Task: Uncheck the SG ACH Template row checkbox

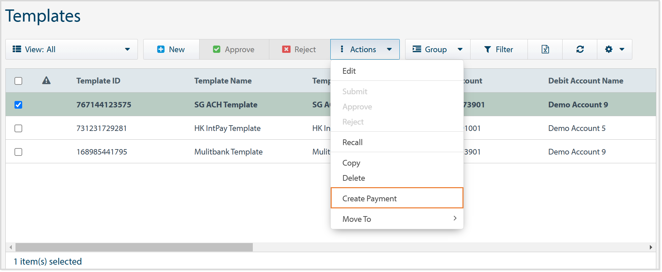Action: (19, 105)
